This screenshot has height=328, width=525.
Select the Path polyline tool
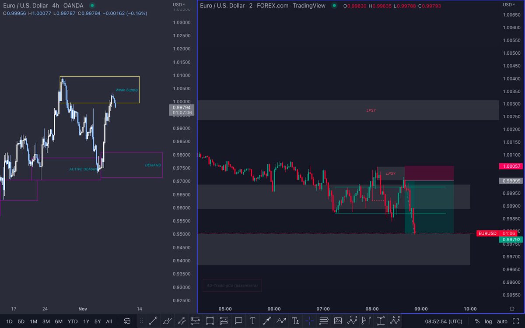(281, 321)
